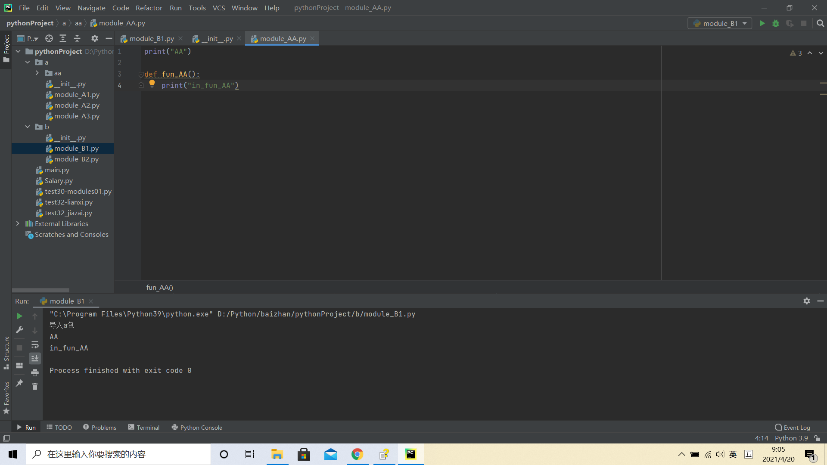
Task: Open File Explorer from taskbar
Action: pyautogui.click(x=277, y=454)
